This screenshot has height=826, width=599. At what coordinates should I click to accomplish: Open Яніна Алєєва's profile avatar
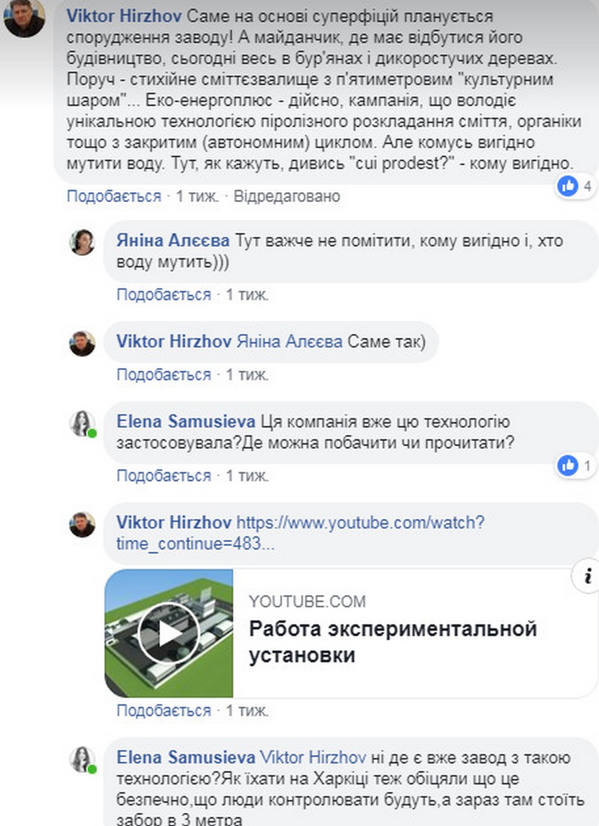[x=83, y=242]
